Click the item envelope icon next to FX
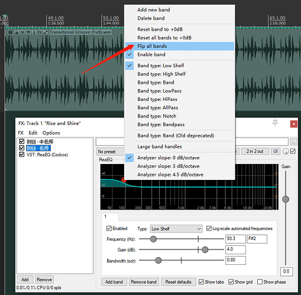 point(46,32)
